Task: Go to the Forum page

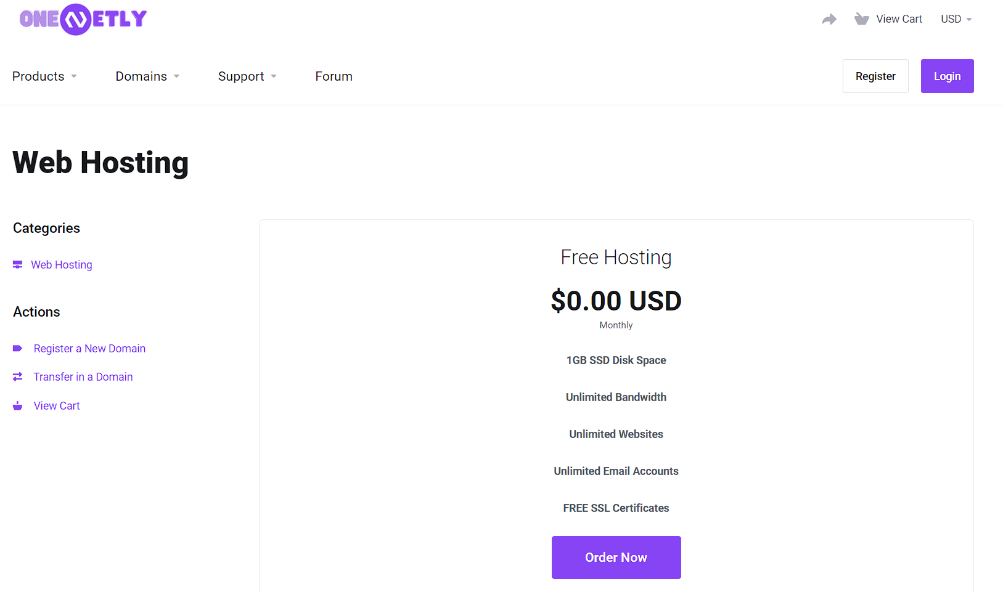Action: 334,76
